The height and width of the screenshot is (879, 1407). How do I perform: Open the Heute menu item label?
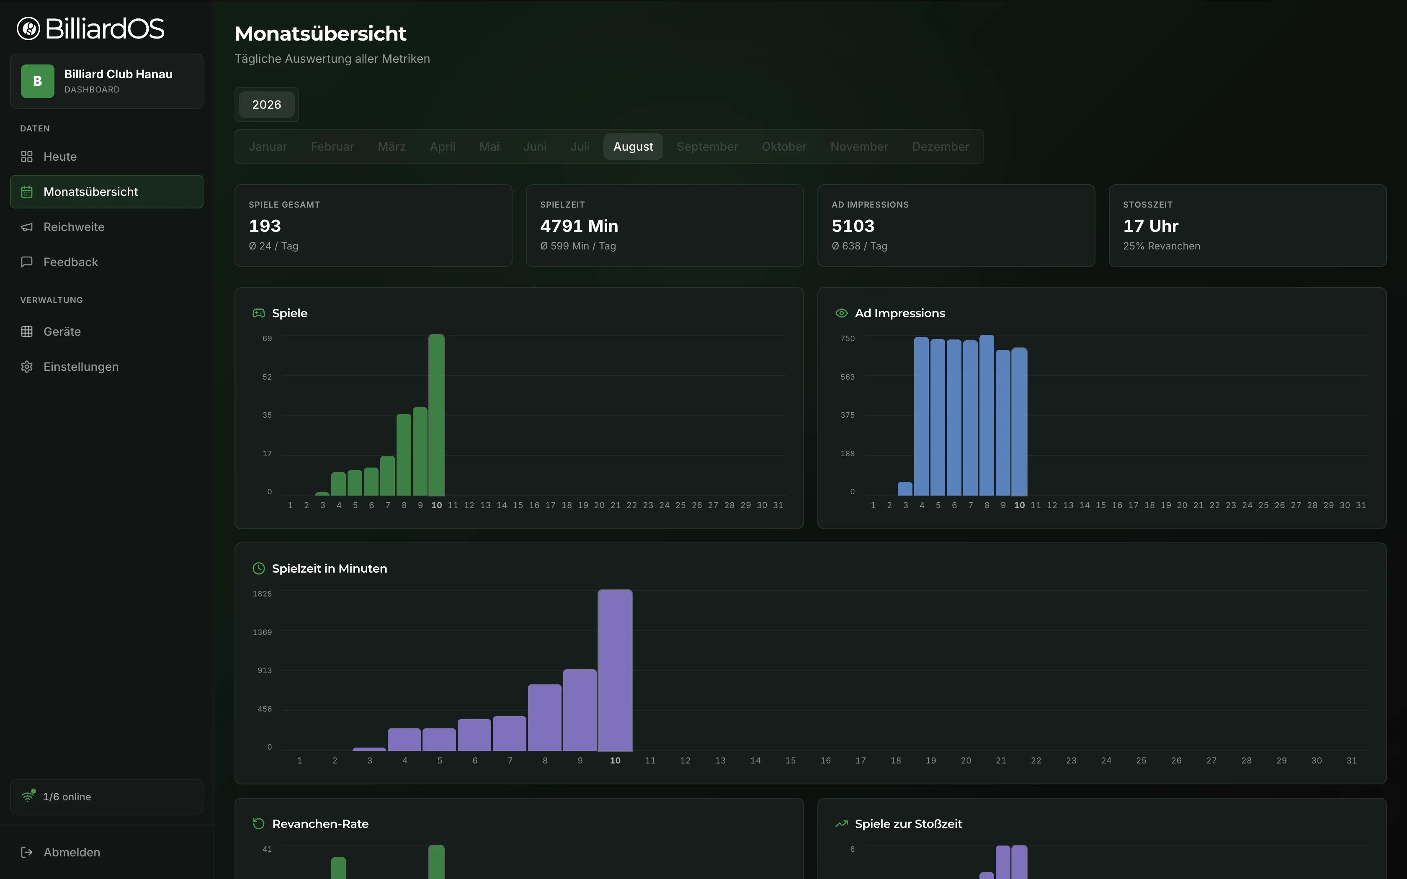point(60,157)
